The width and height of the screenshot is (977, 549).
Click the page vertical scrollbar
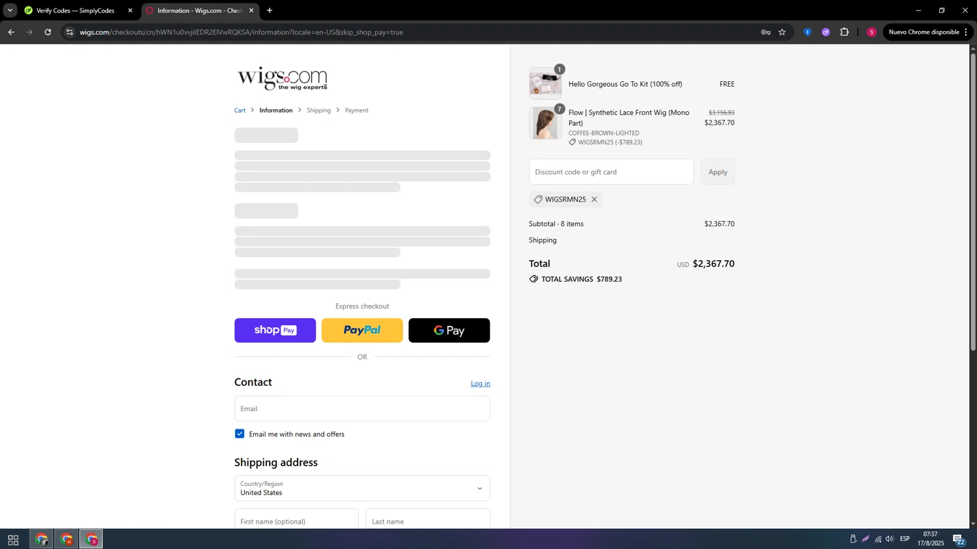[x=973, y=202]
